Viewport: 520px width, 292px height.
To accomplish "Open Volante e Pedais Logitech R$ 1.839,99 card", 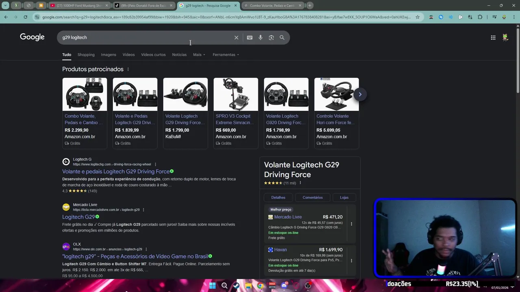I will (x=135, y=113).
